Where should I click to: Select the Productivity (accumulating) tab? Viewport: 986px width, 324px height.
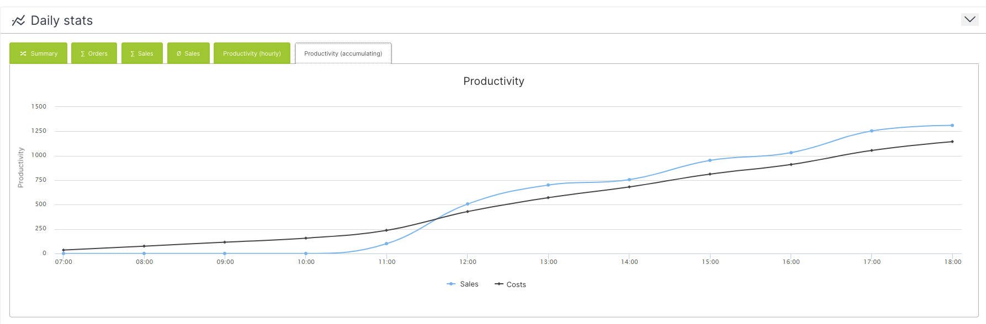(x=343, y=53)
